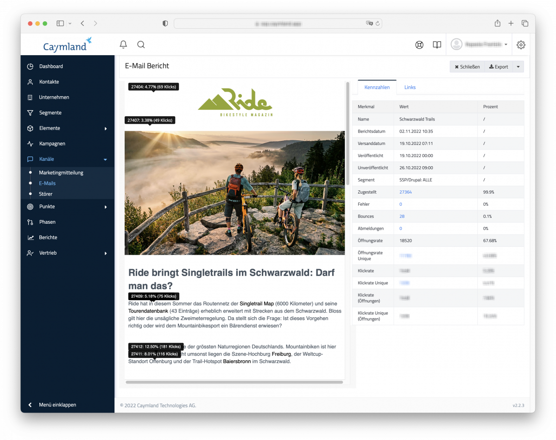Collapse the Kanäle submenu arrow

click(105, 159)
